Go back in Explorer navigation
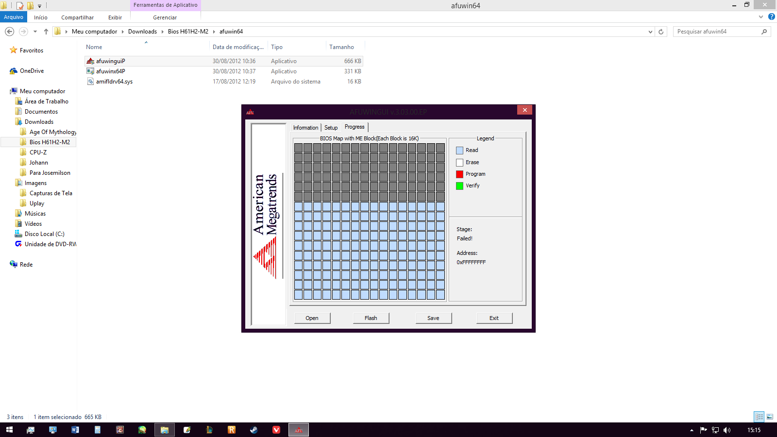The image size is (777, 437). click(9, 32)
